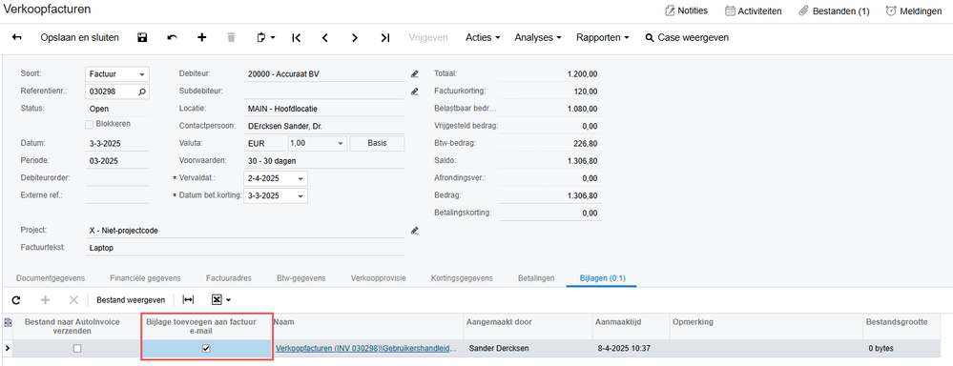Screen dimensions: 953x366
Task: Click the back arrow toolbar icon
Action: (17, 37)
